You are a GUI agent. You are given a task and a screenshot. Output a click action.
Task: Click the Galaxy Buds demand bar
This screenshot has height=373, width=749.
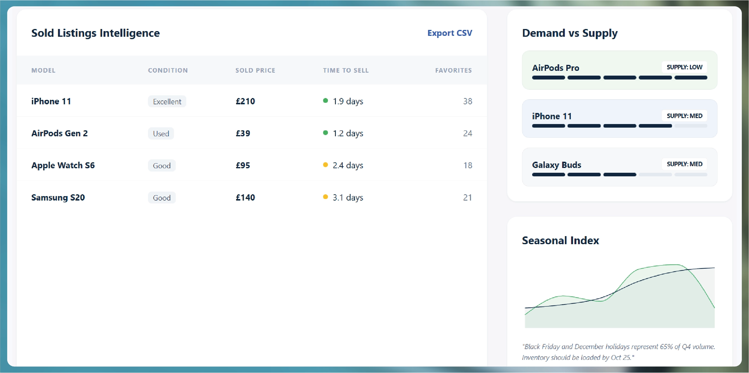coord(619,175)
